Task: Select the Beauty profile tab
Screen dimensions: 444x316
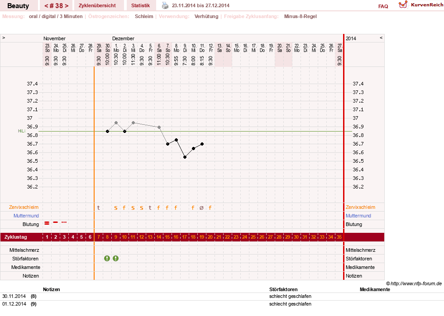Action: click(x=18, y=6)
